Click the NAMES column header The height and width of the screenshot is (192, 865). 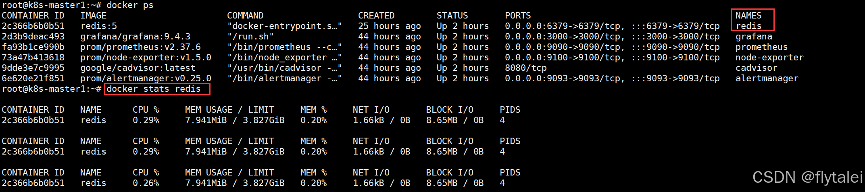[x=748, y=16]
